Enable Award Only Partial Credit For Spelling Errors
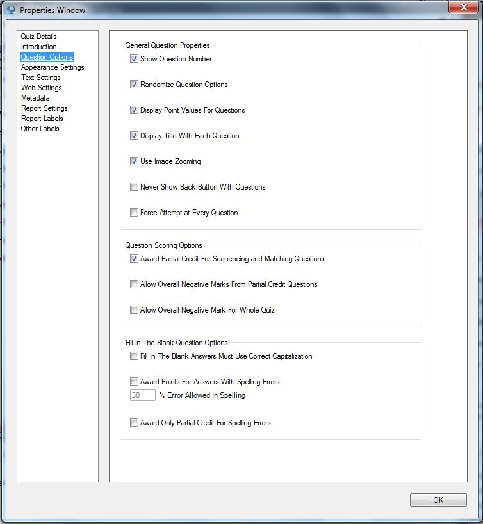The image size is (483, 524). coord(134,422)
